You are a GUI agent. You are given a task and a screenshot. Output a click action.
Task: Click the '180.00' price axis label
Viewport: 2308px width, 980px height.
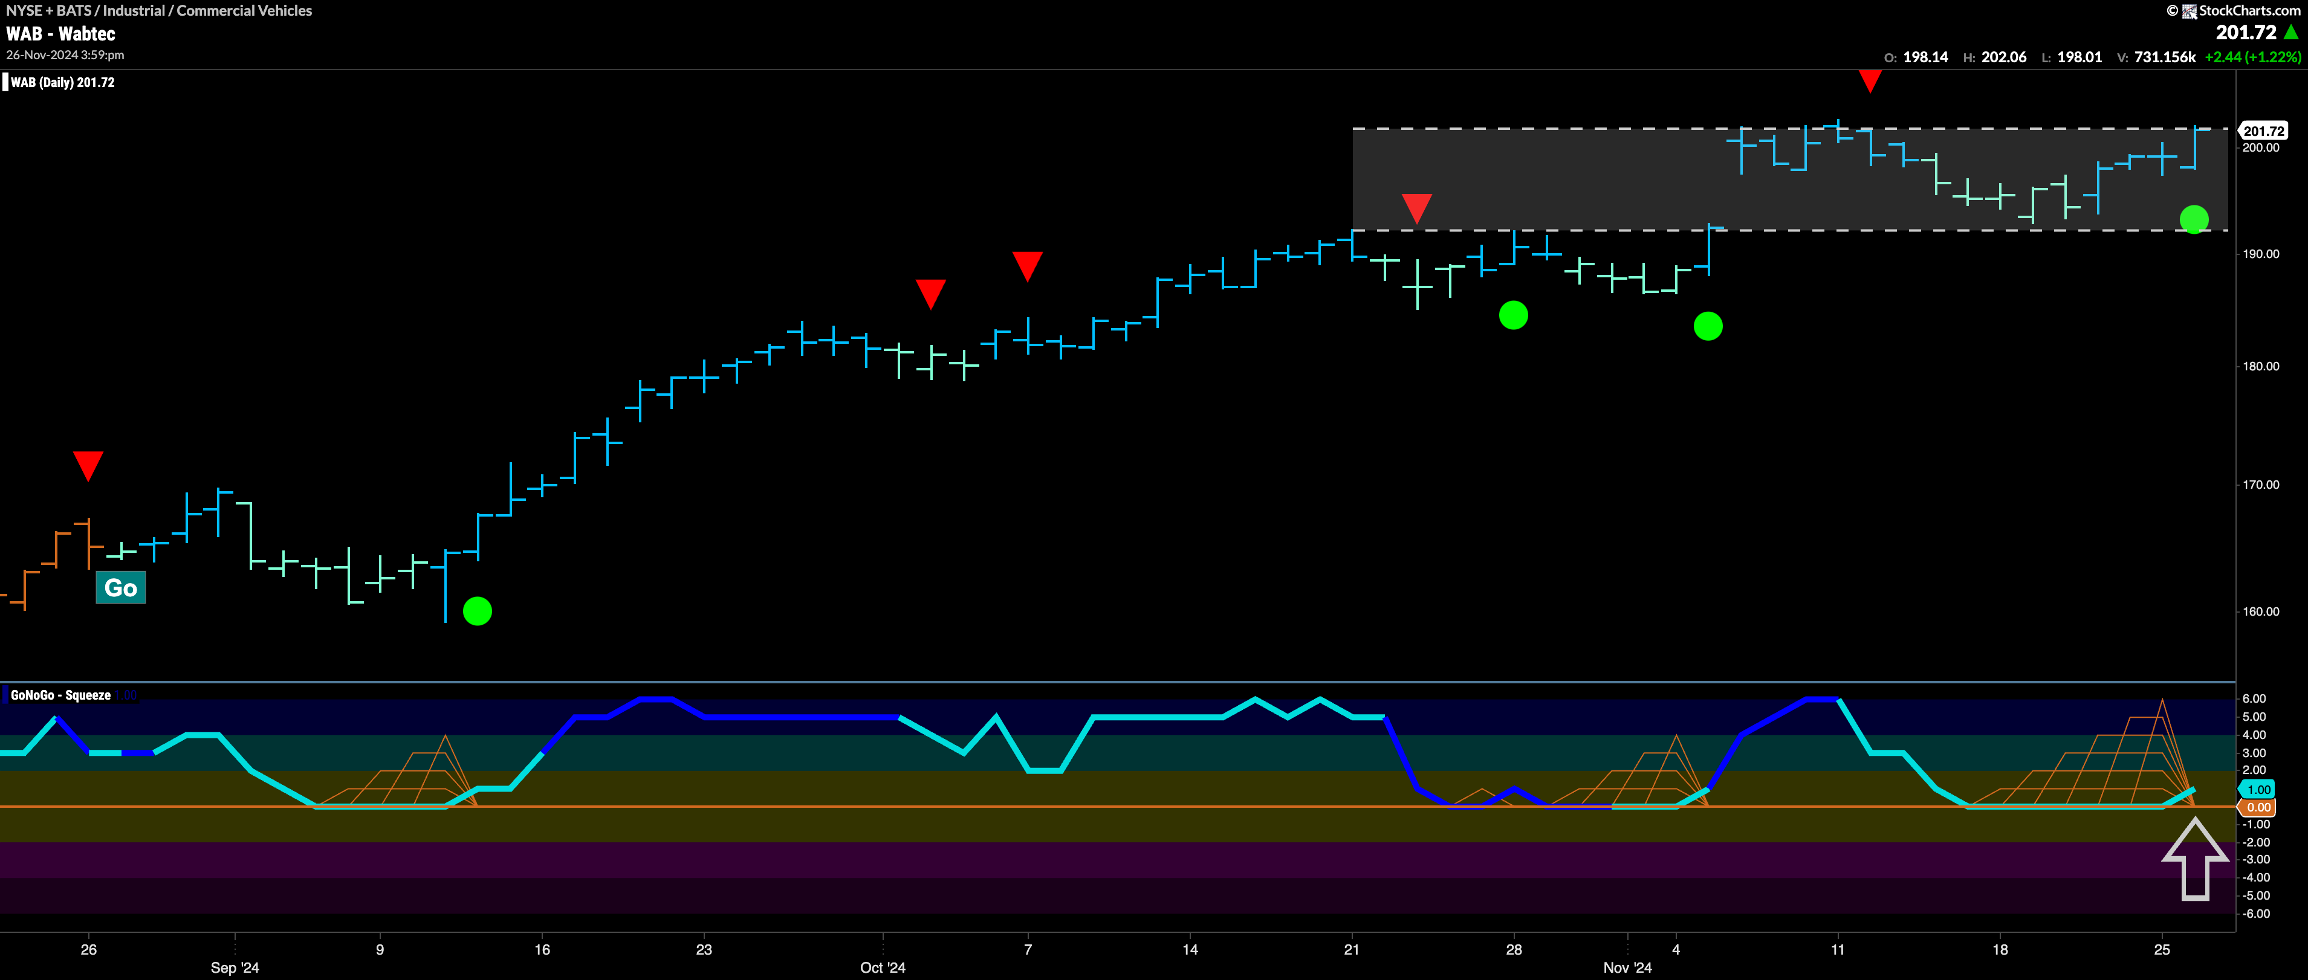[x=2260, y=366]
